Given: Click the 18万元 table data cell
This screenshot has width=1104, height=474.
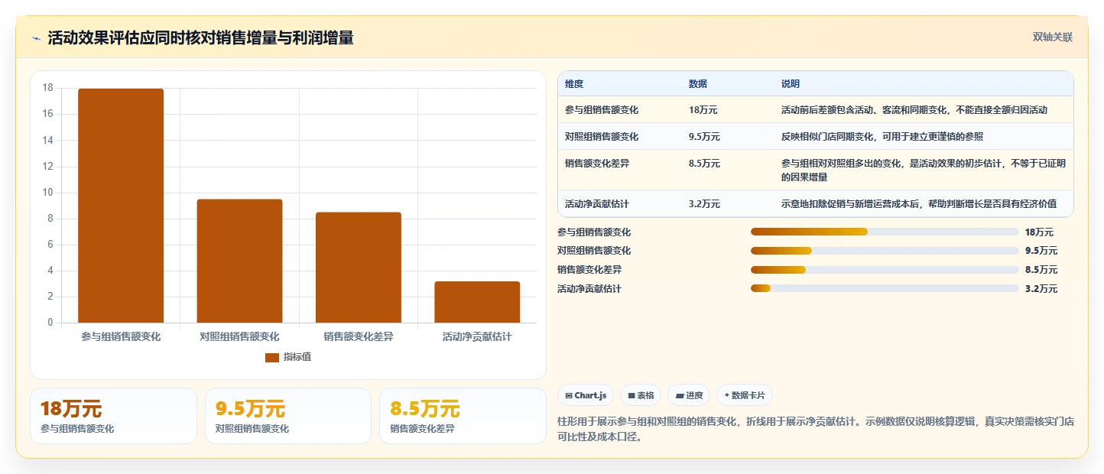Looking at the screenshot, I should [703, 110].
